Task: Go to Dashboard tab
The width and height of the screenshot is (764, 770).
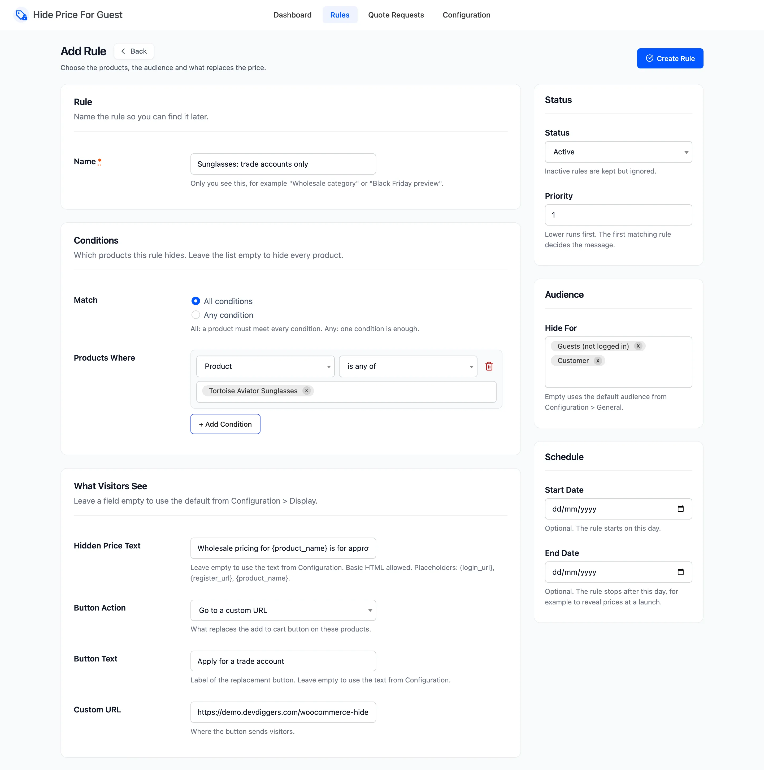Action: [x=293, y=15]
